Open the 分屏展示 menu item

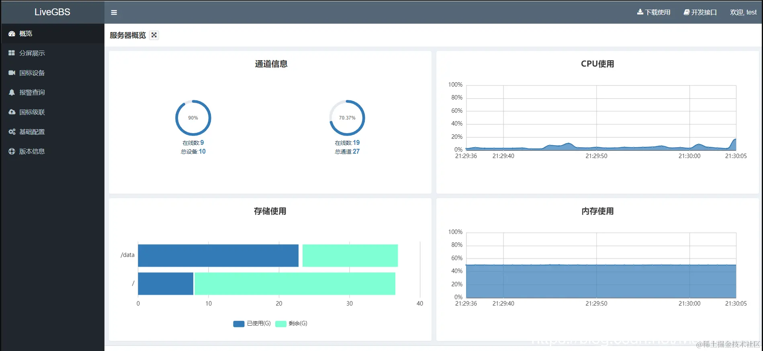[52, 53]
